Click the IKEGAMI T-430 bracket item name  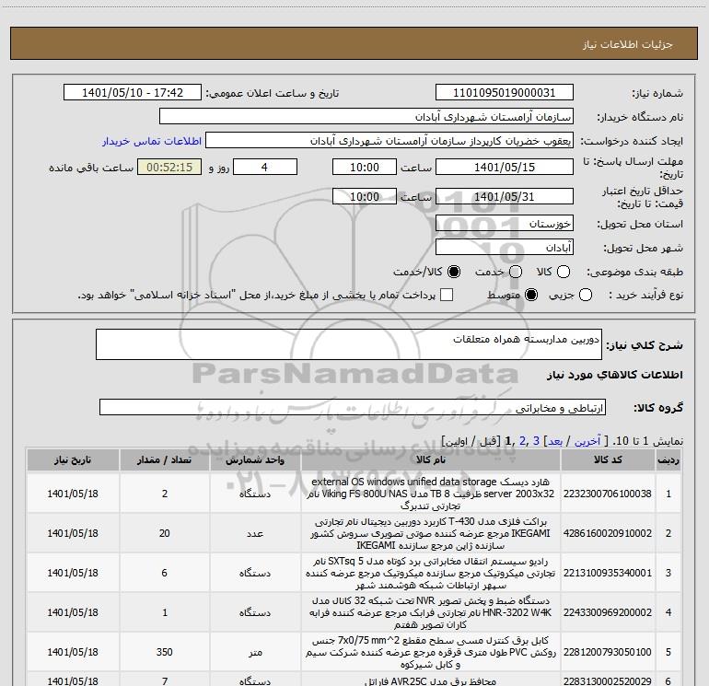(431, 533)
